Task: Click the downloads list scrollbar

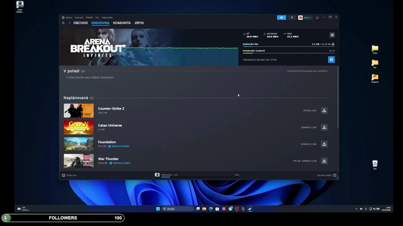Action: 338,97
